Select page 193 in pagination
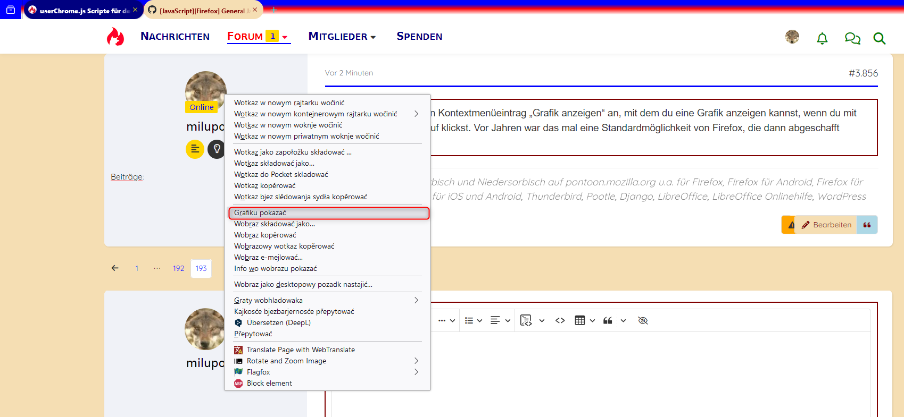904x417 pixels. [201, 268]
